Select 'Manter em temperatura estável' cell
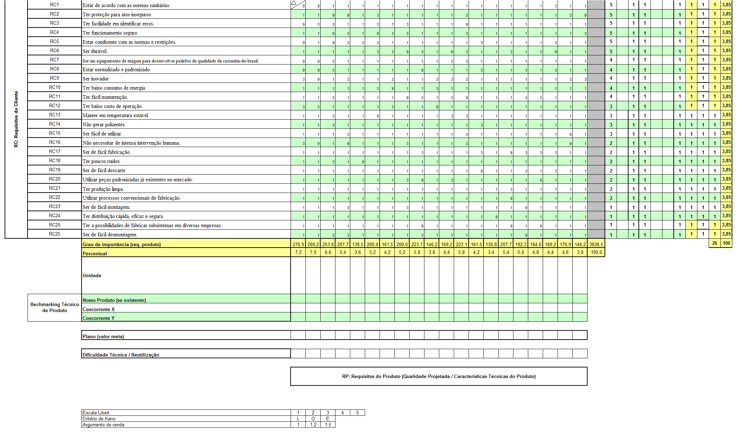The image size is (738, 432). coord(186,115)
